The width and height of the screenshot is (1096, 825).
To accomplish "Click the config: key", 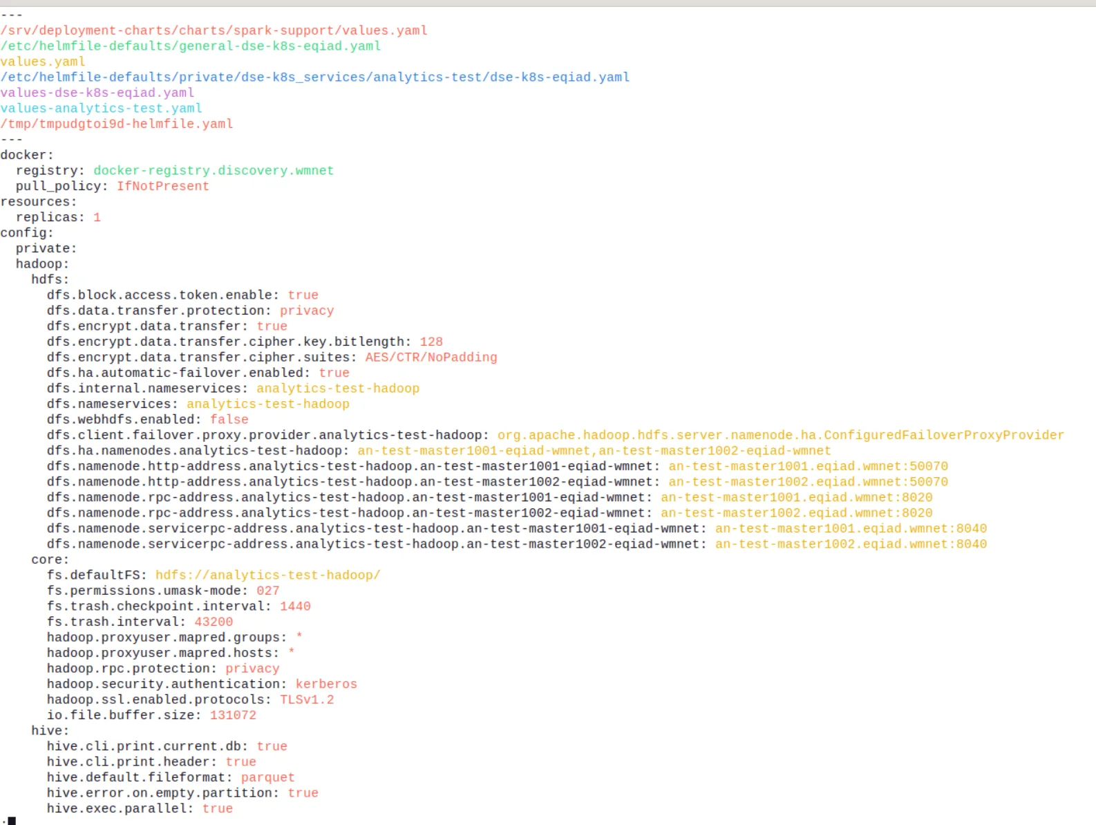I will tap(27, 232).
